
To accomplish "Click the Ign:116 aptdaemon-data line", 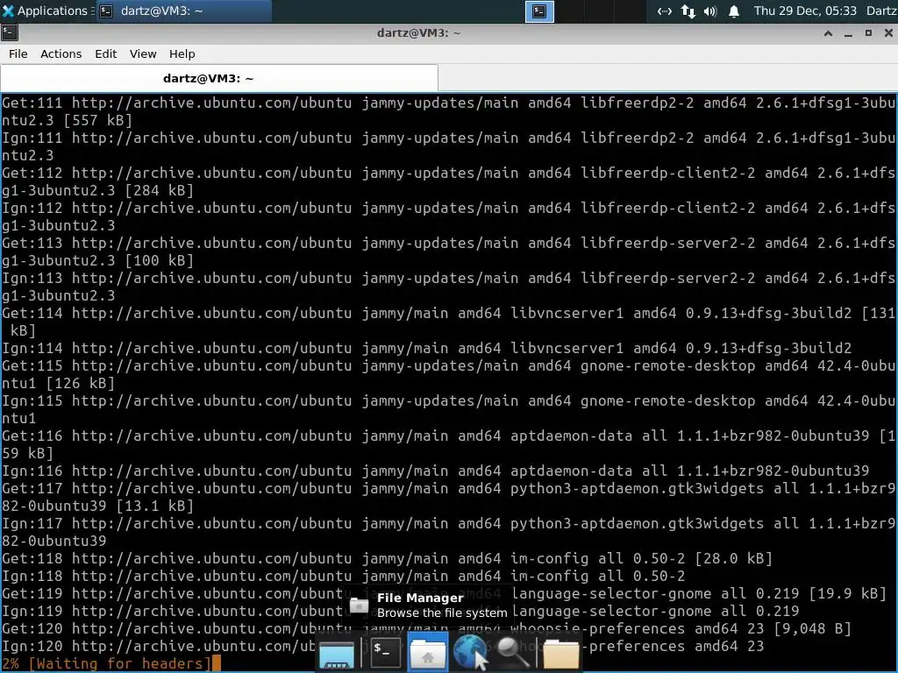I will 435,471.
